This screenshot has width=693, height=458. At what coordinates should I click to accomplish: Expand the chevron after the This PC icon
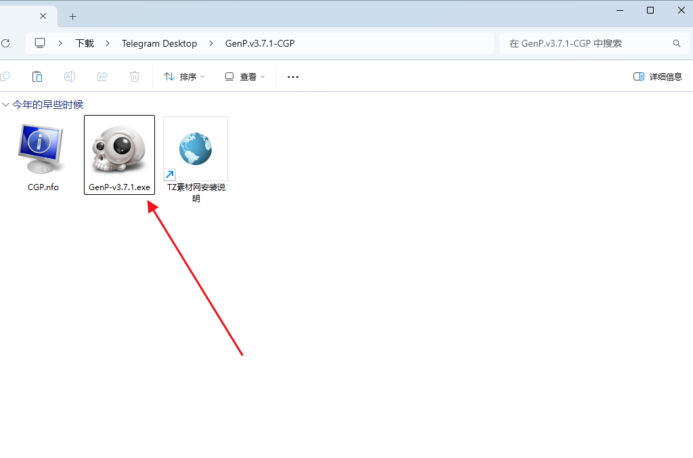(60, 43)
